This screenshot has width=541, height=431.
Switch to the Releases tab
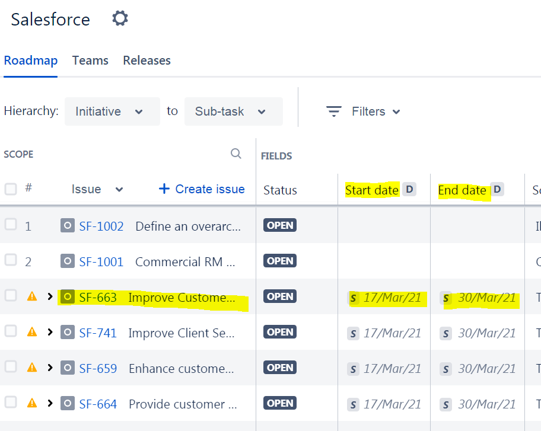coord(147,60)
